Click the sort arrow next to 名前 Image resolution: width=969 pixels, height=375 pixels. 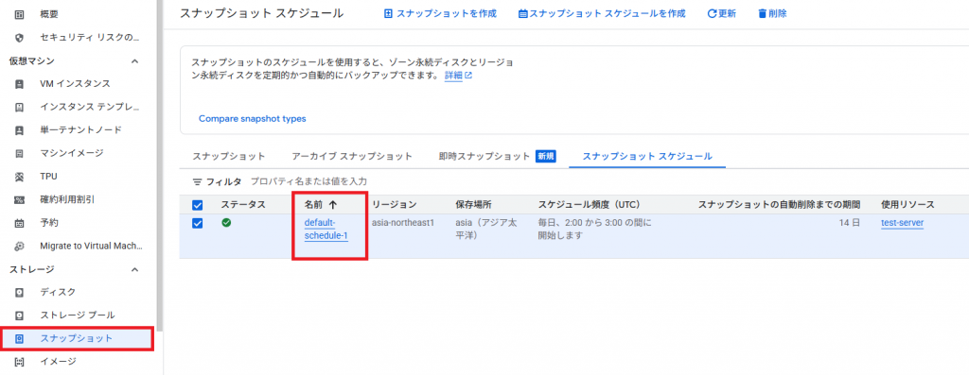point(333,205)
